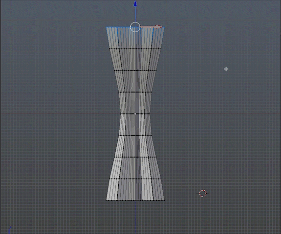Click the red X-axis handle of the manipulator

coord(158,27)
